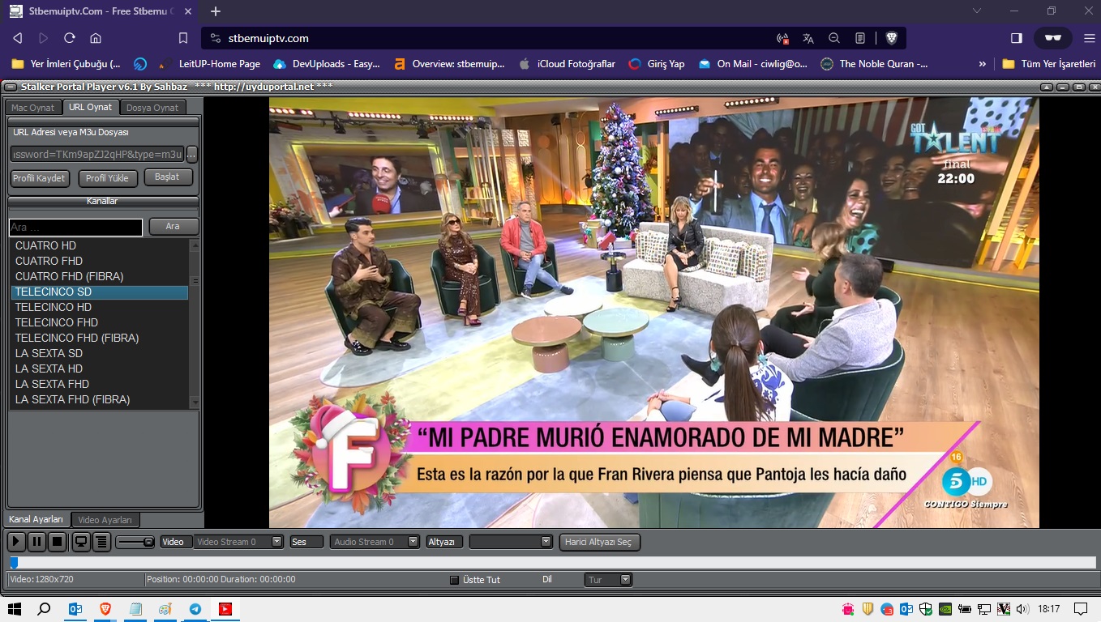1101x622 pixels.
Task: Select channel TELECINCO FHD
Action: click(99, 322)
